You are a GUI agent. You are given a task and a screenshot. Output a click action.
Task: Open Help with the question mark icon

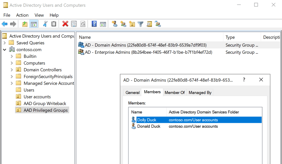click(94, 24)
